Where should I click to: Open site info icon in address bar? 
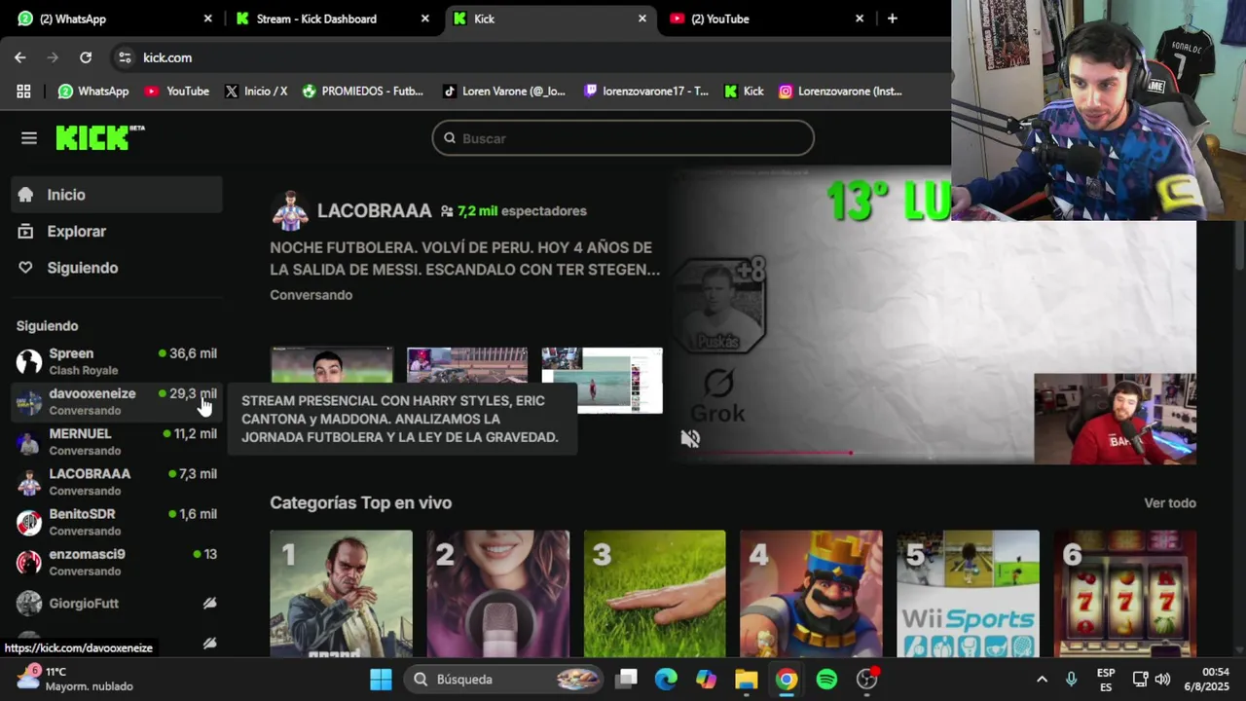pyautogui.click(x=125, y=57)
